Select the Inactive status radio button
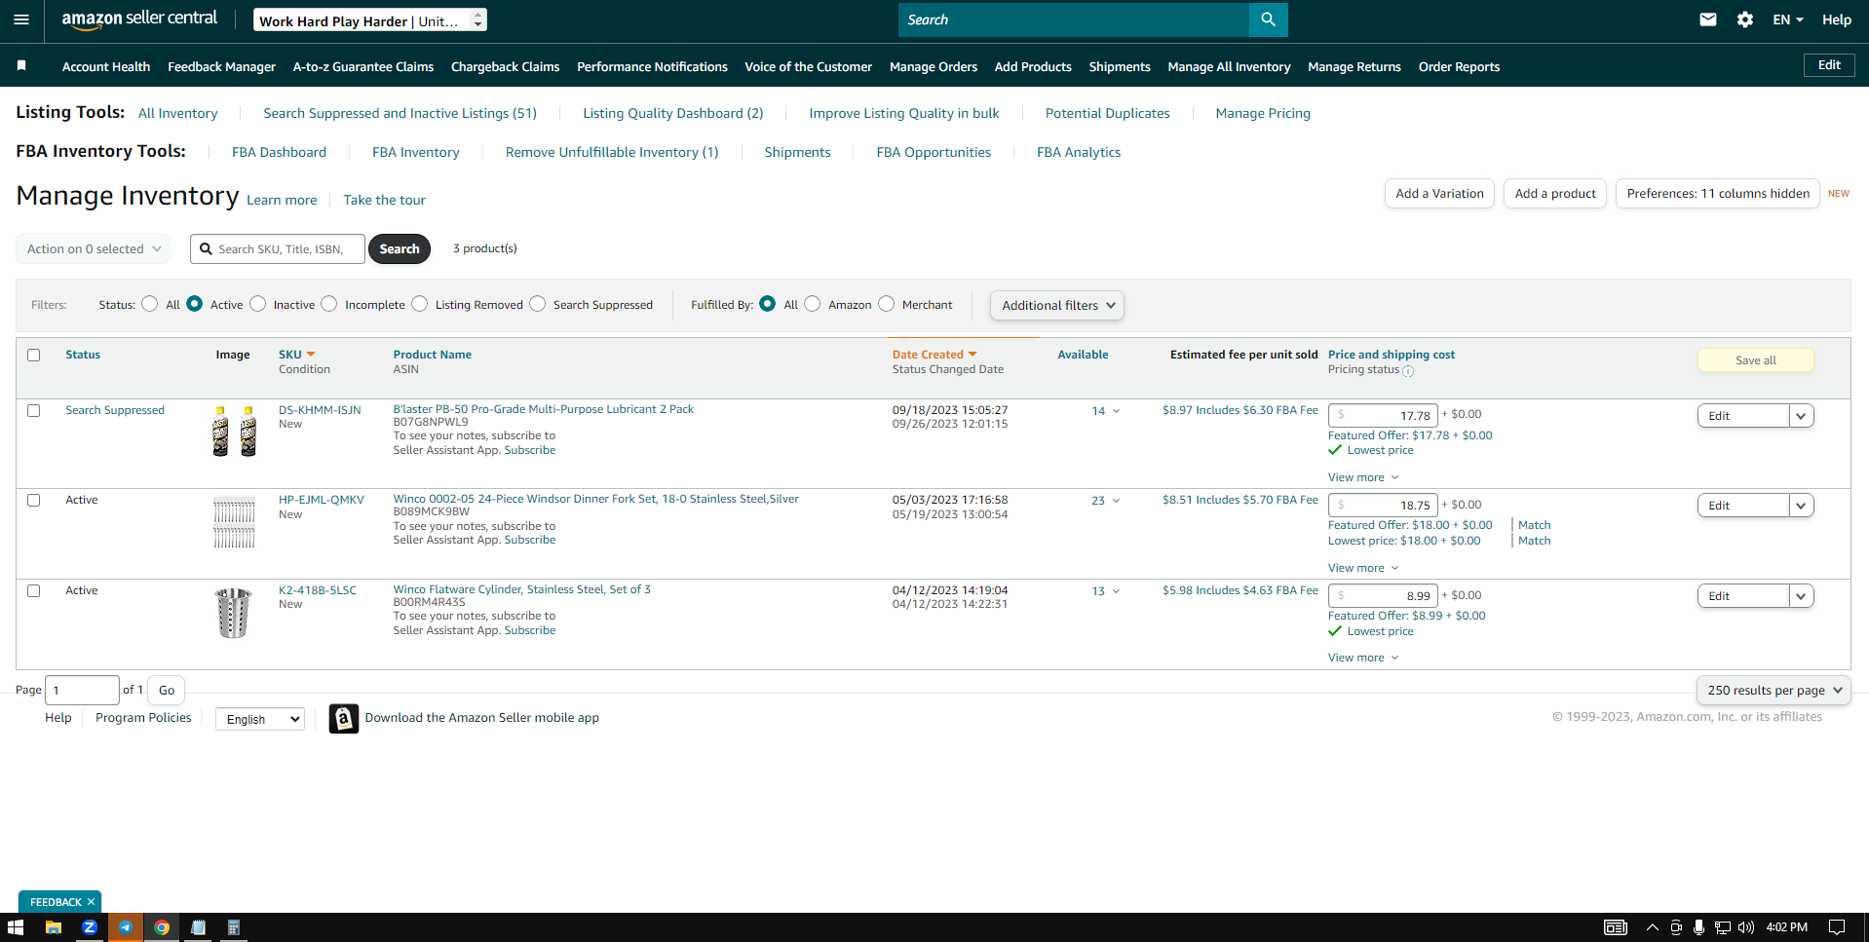The width and height of the screenshot is (1869, 942). tap(257, 304)
